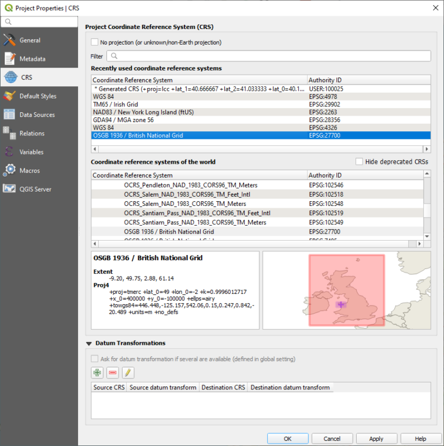Image resolution: width=444 pixels, height=446 pixels.
Task: Collapse the Datum Transformations section
Action: point(88,343)
